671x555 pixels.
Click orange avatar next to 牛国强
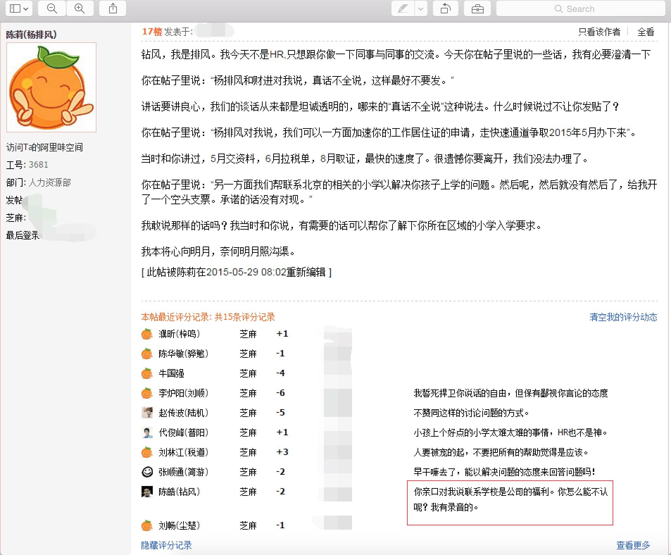[147, 373]
